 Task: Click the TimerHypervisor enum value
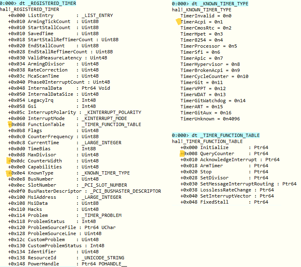click(x=210, y=64)
